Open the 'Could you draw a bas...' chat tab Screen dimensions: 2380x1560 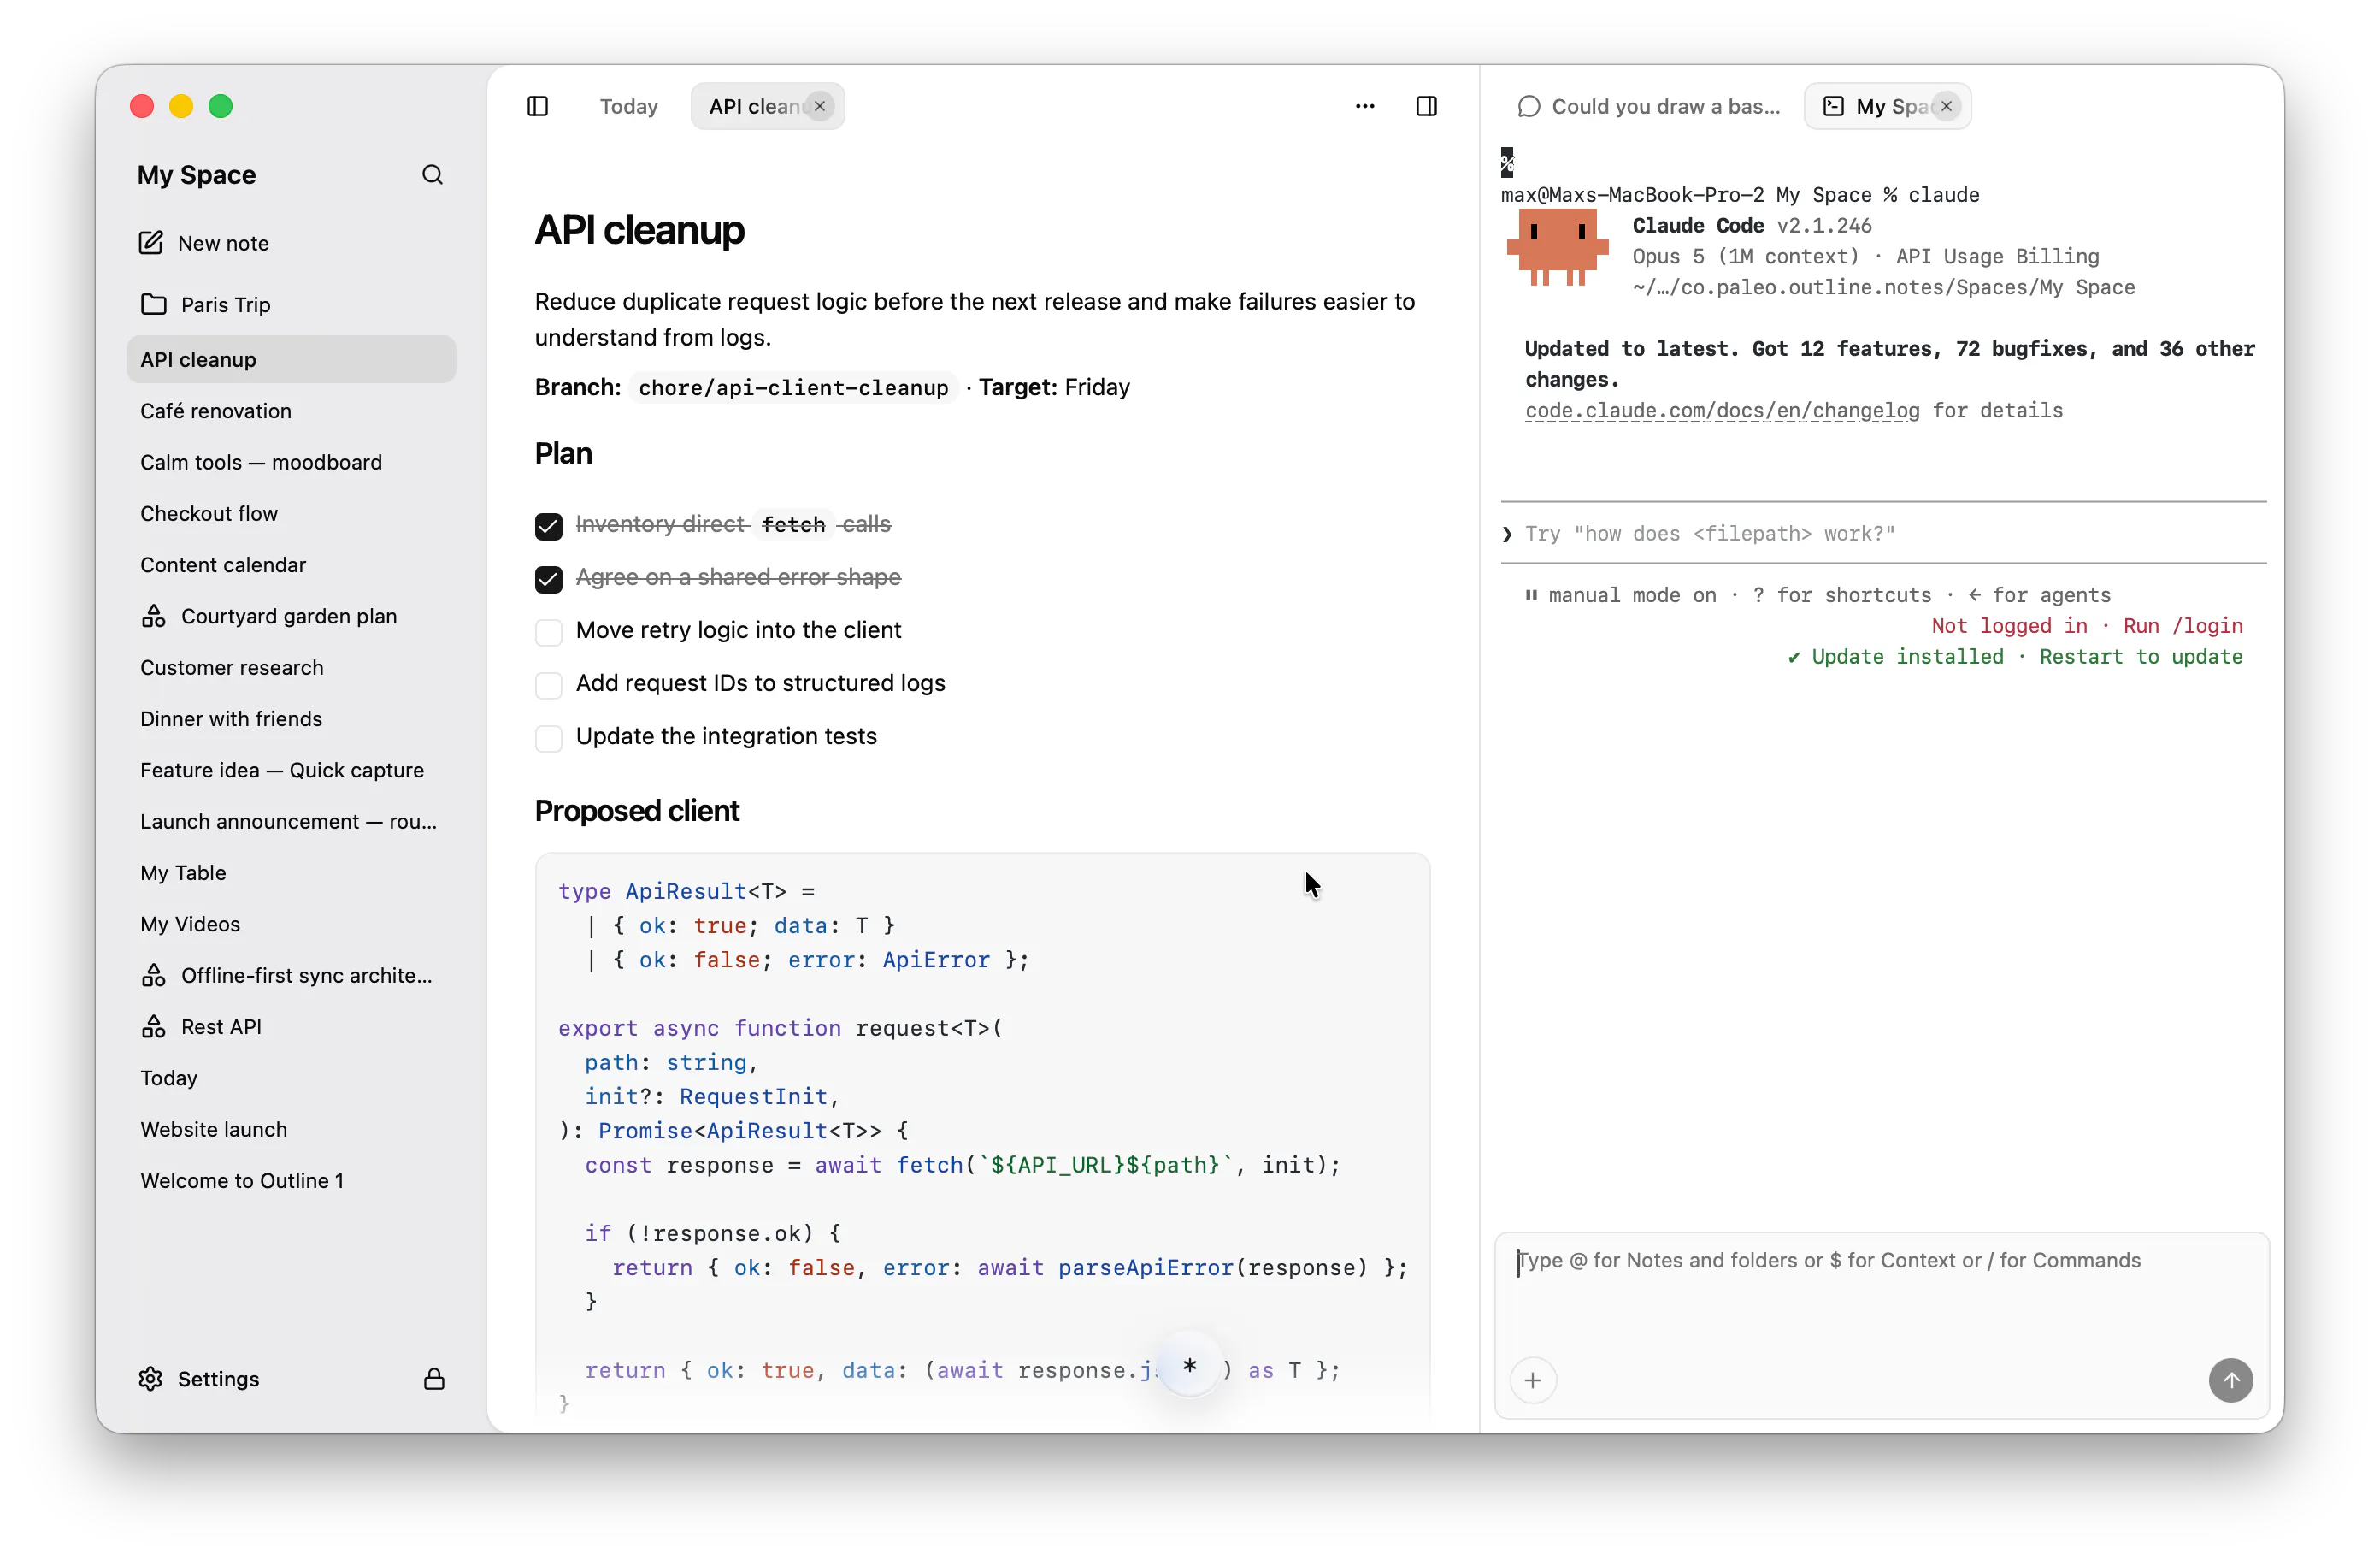coord(1649,106)
